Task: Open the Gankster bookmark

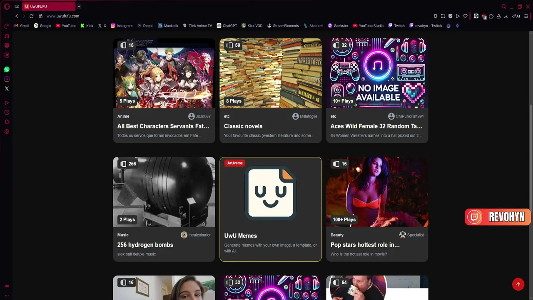Action: tap(338, 26)
